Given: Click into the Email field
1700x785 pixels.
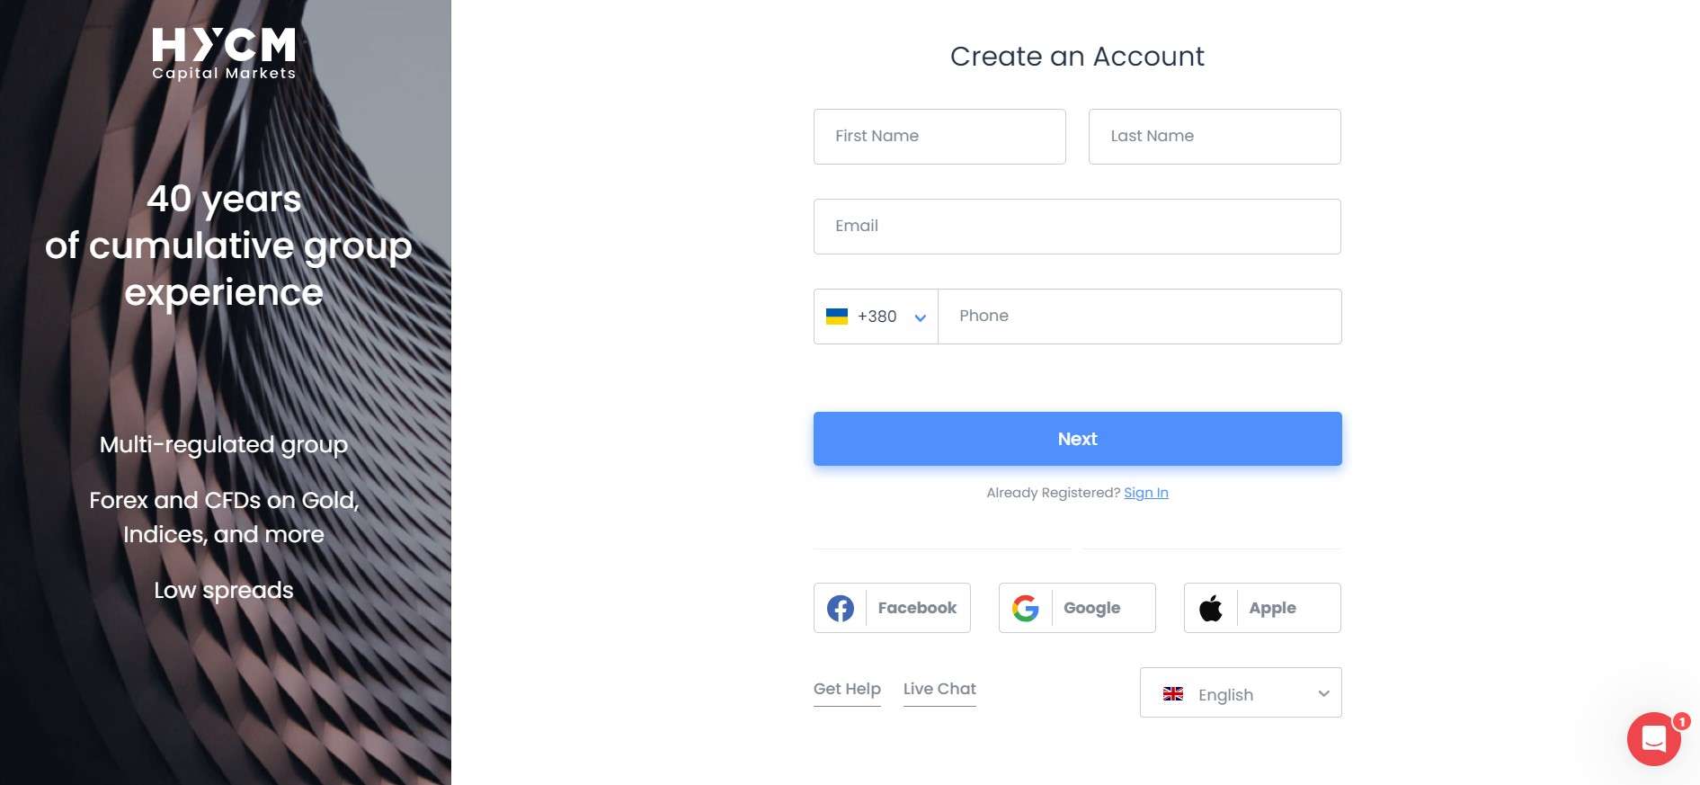Looking at the screenshot, I should 1077,227.
